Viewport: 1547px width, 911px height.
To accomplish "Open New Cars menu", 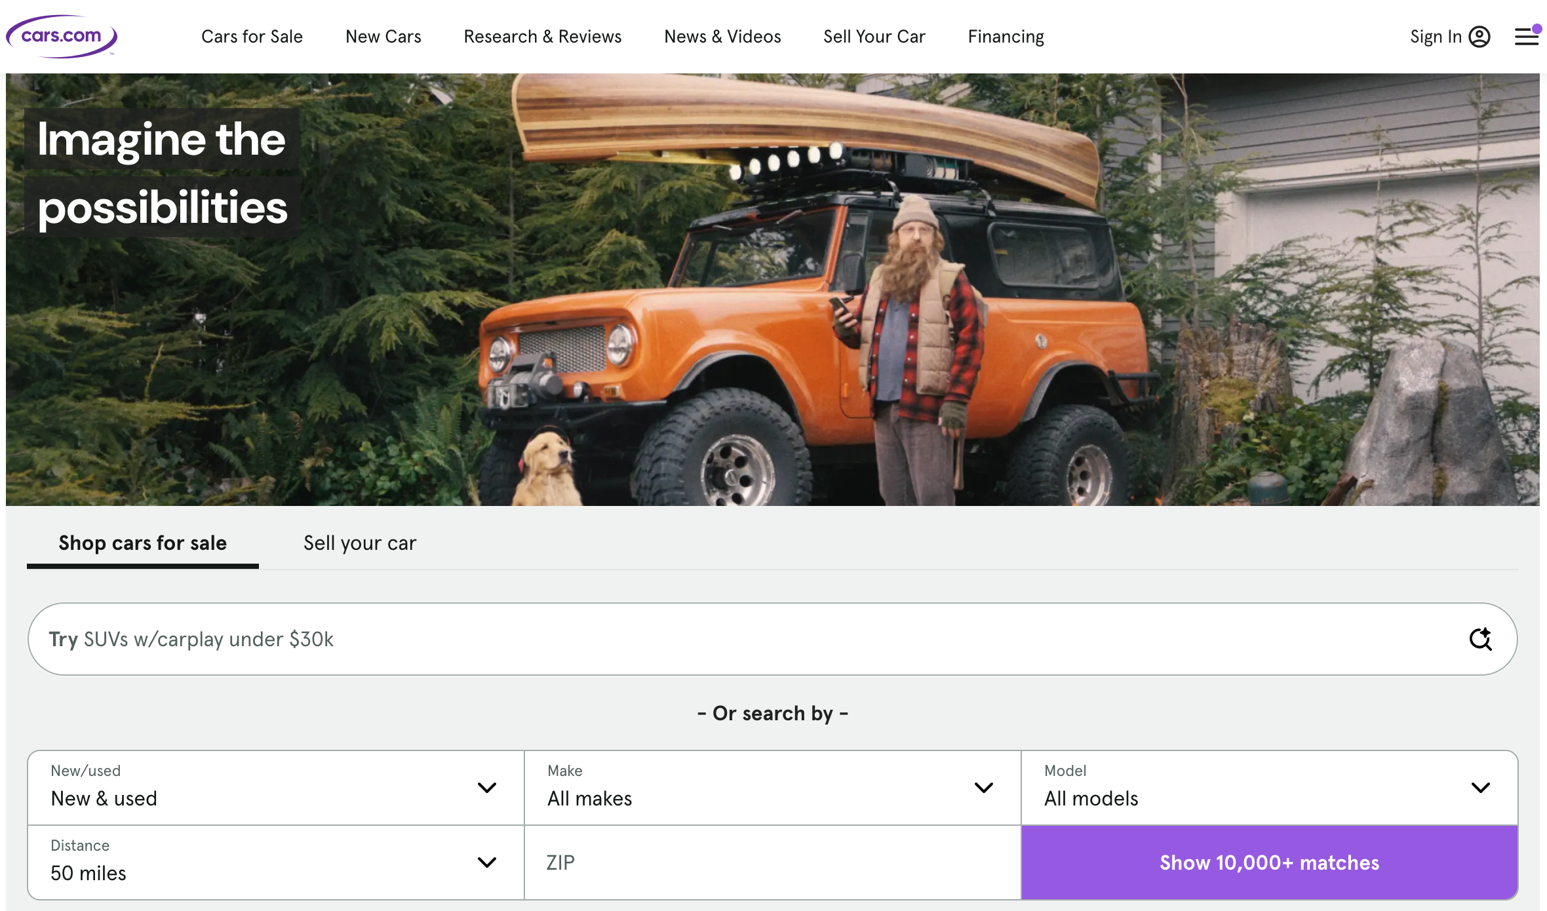I will point(383,37).
